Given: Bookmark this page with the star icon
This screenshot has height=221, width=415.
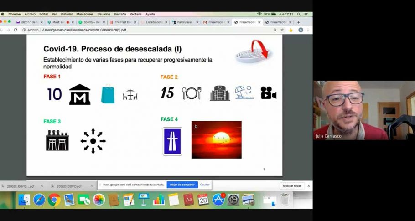Looking at the screenshot, I should pyautogui.click(x=282, y=30).
